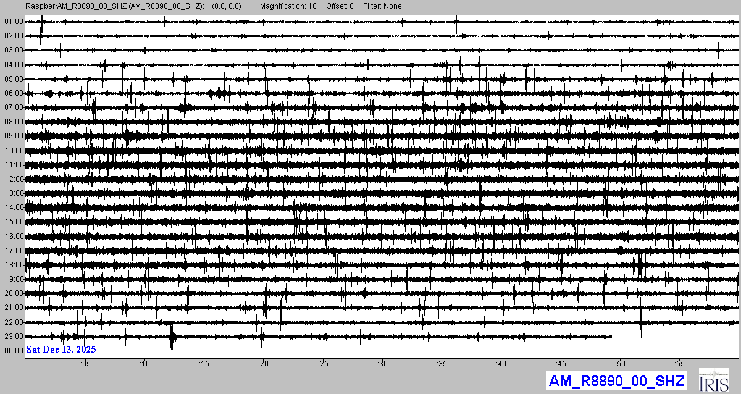Click the :55 minute axis tick label
Image resolution: width=741 pixels, height=394 pixels.
679,363
